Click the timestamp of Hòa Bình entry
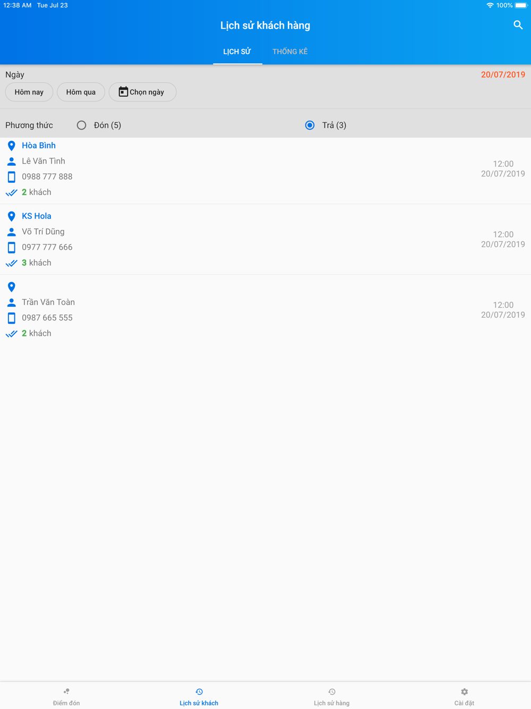This screenshot has height=709, width=531. click(x=503, y=169)
